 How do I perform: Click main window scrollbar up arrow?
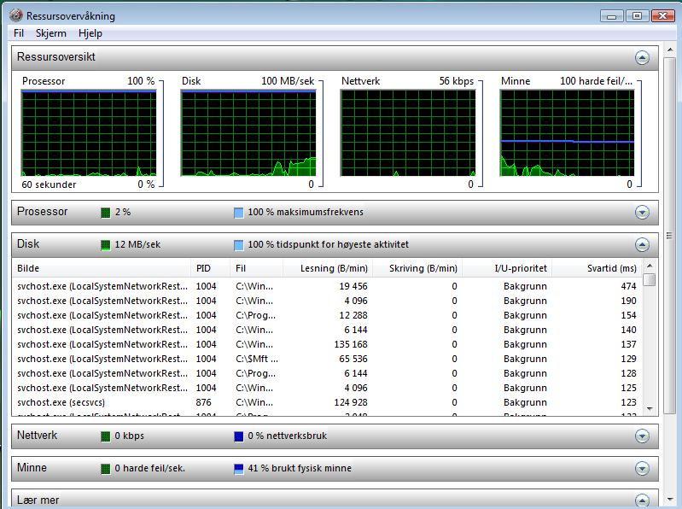[x=670, y=51]
